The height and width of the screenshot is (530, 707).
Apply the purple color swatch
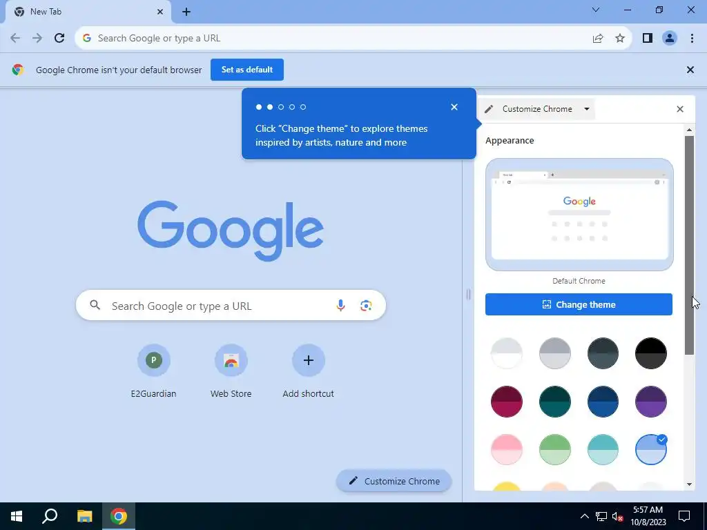click(650, 402)
